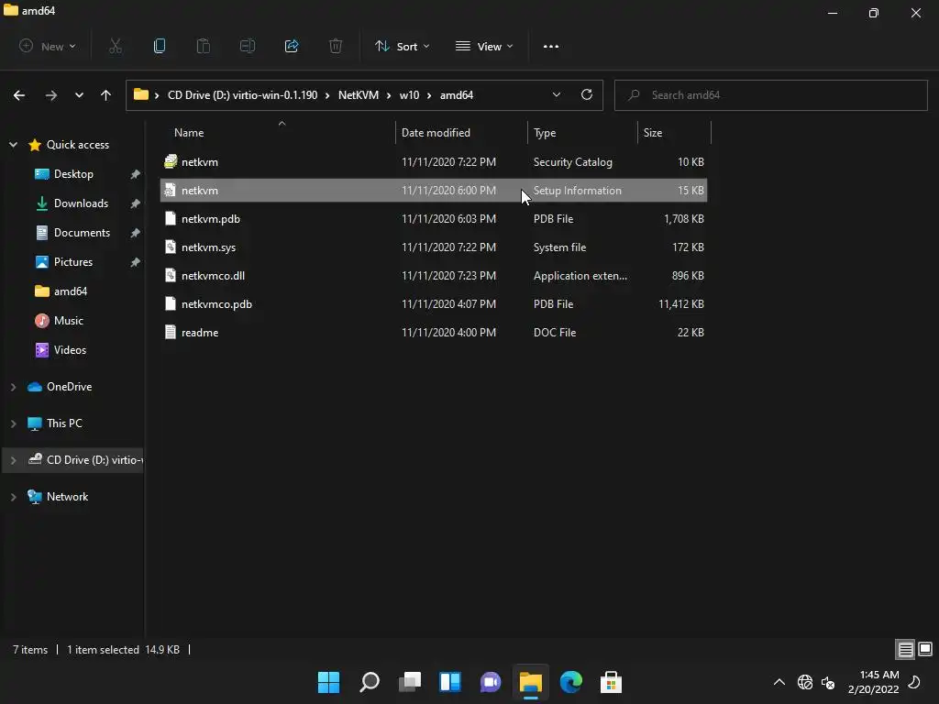Go up one folder level
The height and width of the screenshot is (704, 939).
(106, 95)
